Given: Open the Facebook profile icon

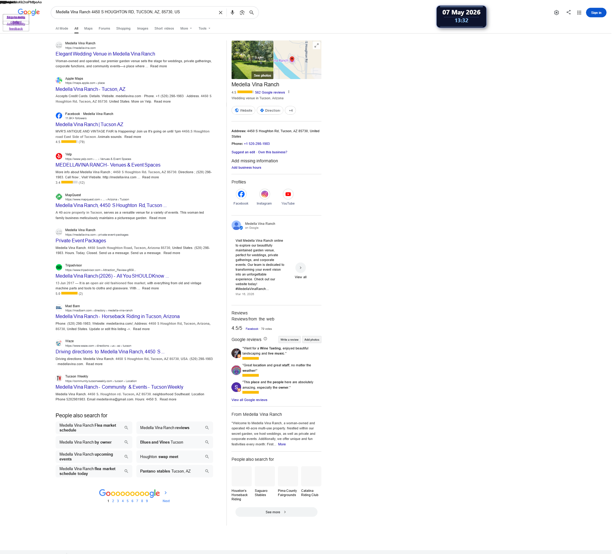Looking at the screenshot, I should click(x=241, y=194).
